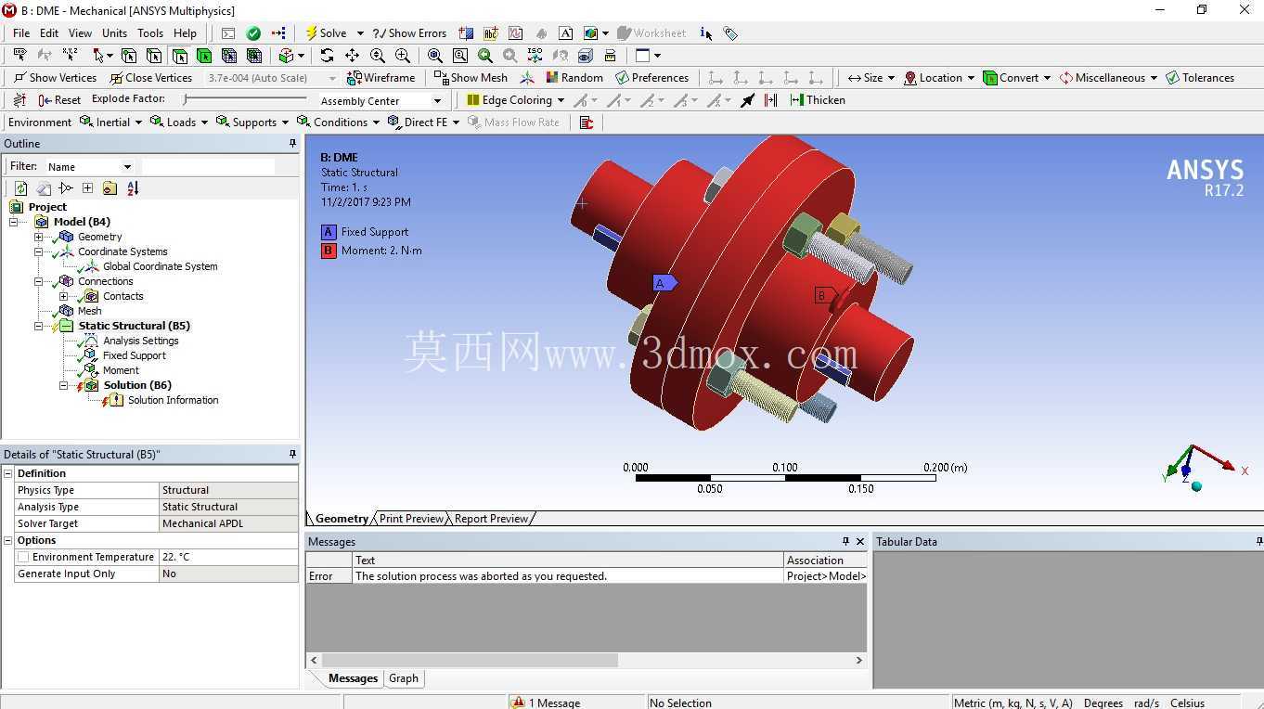Click the Solve button
This screenshot has height=709, width=1264.
point(326,33)
